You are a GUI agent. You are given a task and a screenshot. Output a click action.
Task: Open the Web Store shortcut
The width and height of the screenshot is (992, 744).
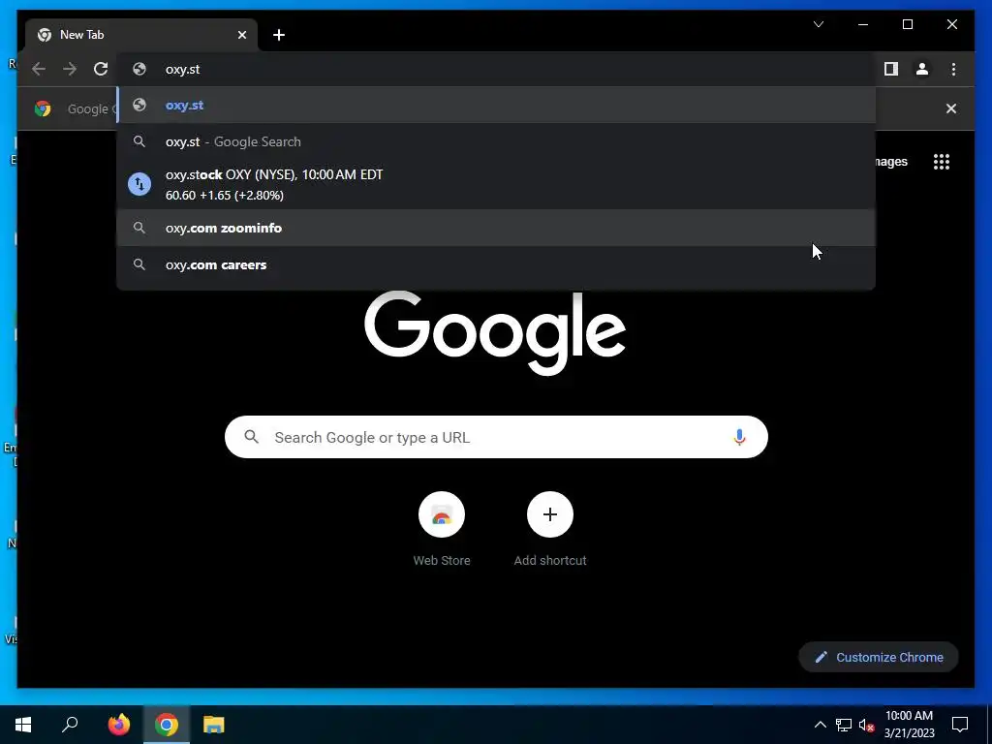[442, 530]
